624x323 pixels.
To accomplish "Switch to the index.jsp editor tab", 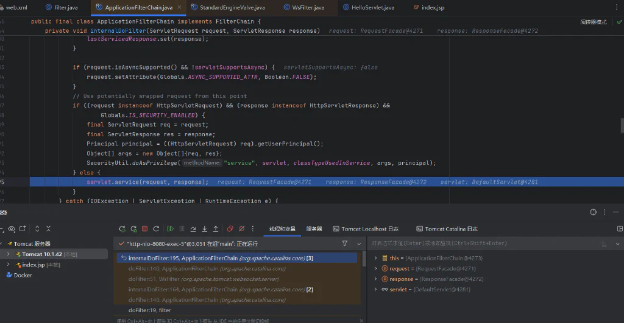I will tap(429, 7).
